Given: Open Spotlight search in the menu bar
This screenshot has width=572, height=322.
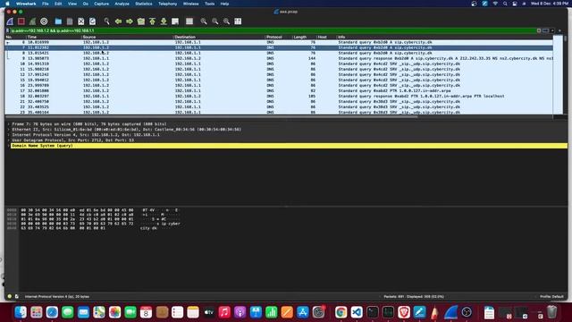Looking at the screenshot, I should click(505, 4).
